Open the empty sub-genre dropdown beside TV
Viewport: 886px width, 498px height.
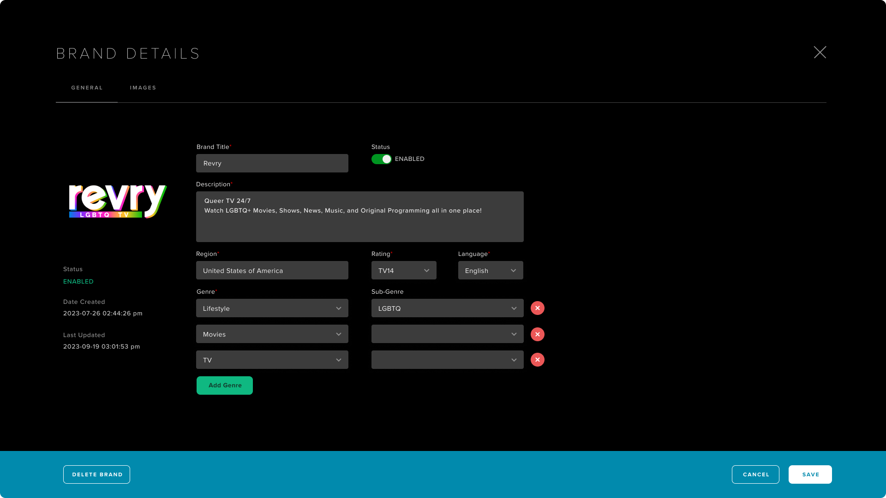448,360
